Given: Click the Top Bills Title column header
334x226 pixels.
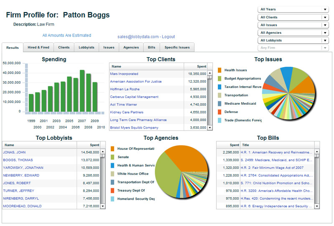Looking at the screenshot, I should coord(277,145).
